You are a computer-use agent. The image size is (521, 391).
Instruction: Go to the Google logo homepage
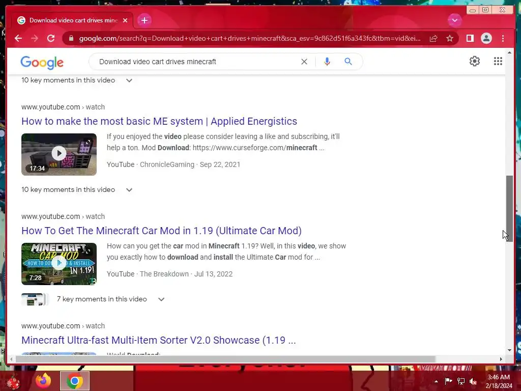tap(42, 63)
